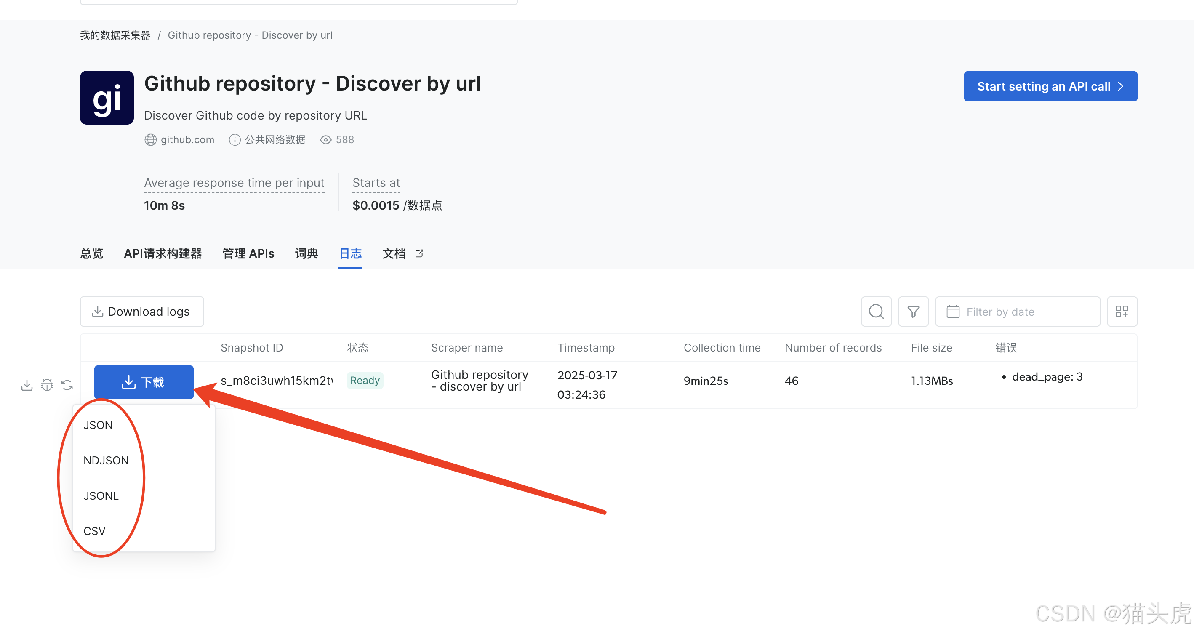
Task: Click the globe icon next to github.com
Action: click(151, 139)
